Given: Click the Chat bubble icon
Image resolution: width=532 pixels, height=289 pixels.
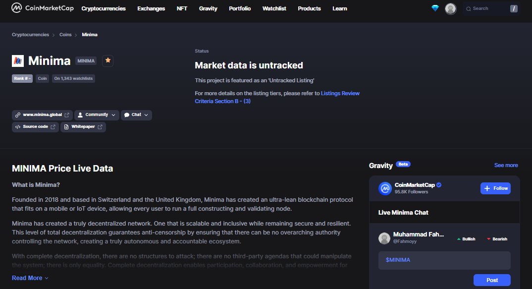Looking at the screenshot, I should [x=127, y=115].
